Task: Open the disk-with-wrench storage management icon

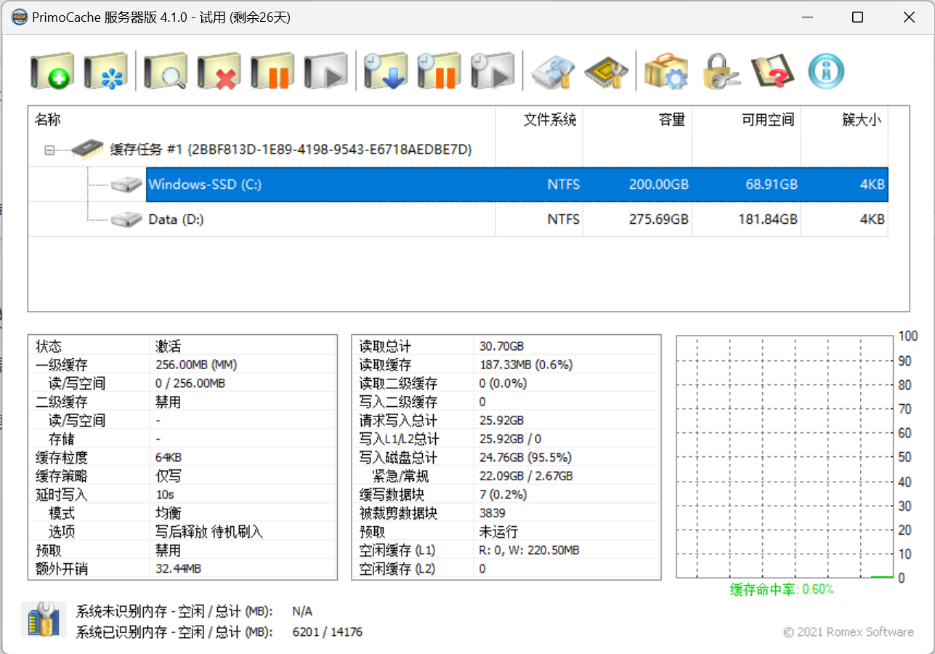Action: point(553,71)
